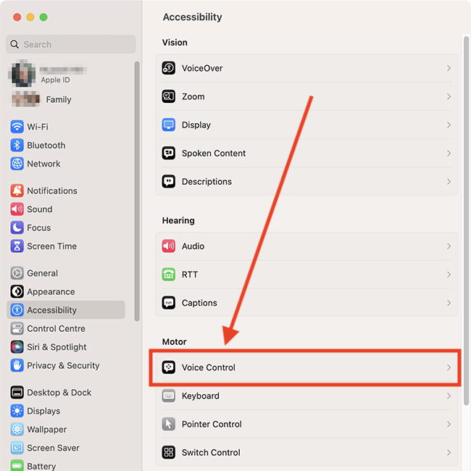Expand Audio row chevron
The height and width of the screenshot is (471, 471).
coord(449,246)
